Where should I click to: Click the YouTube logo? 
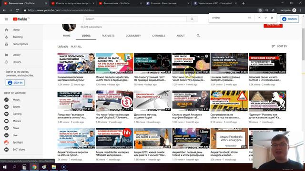(21, 19)
